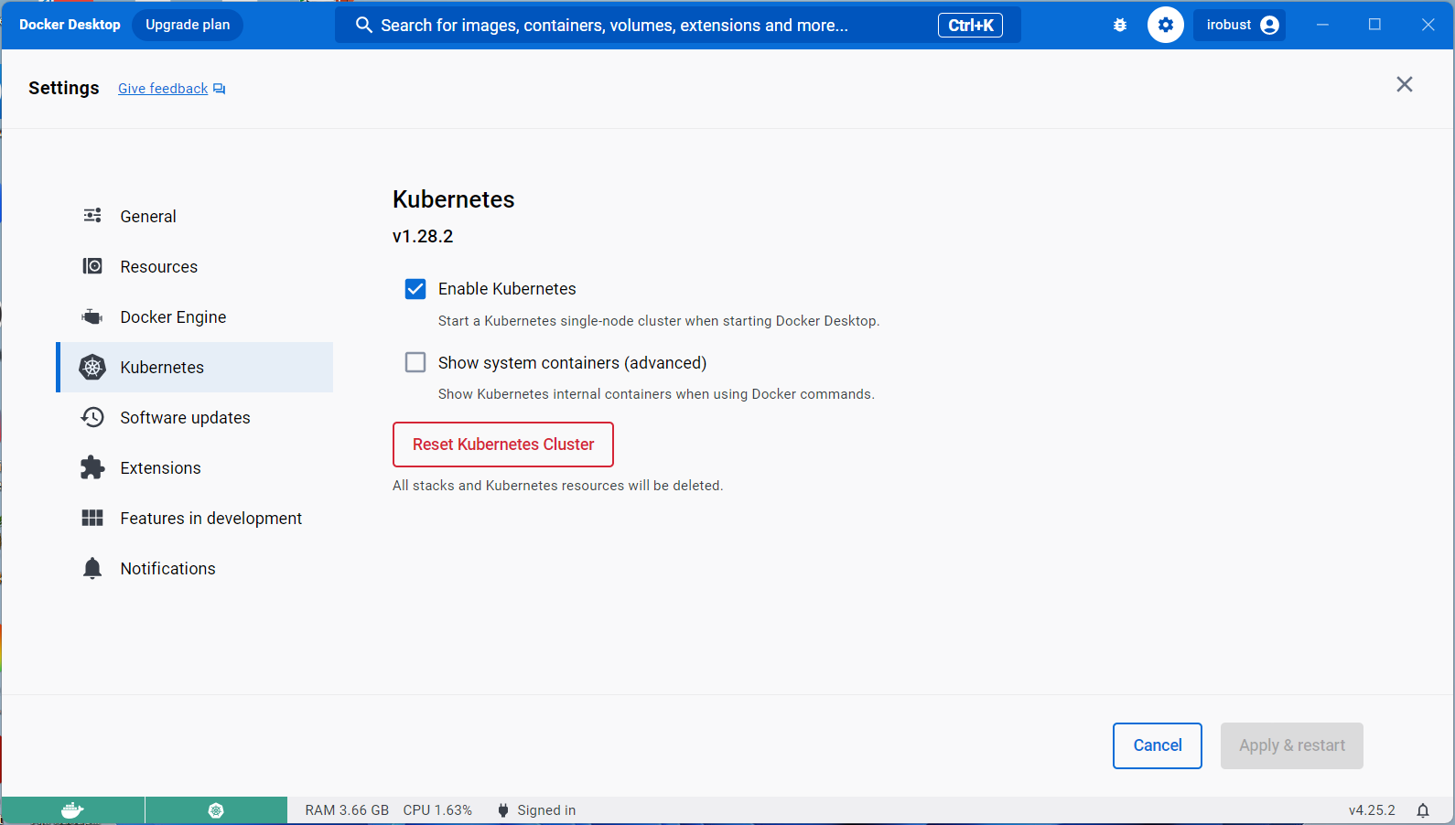Click the Docker Desktop title text

pos(70,25)
